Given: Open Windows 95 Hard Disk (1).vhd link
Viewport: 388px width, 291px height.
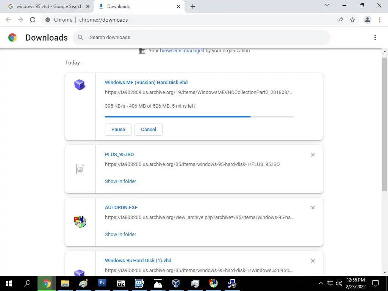Looking at the screenshot, I should coord(138,261).
